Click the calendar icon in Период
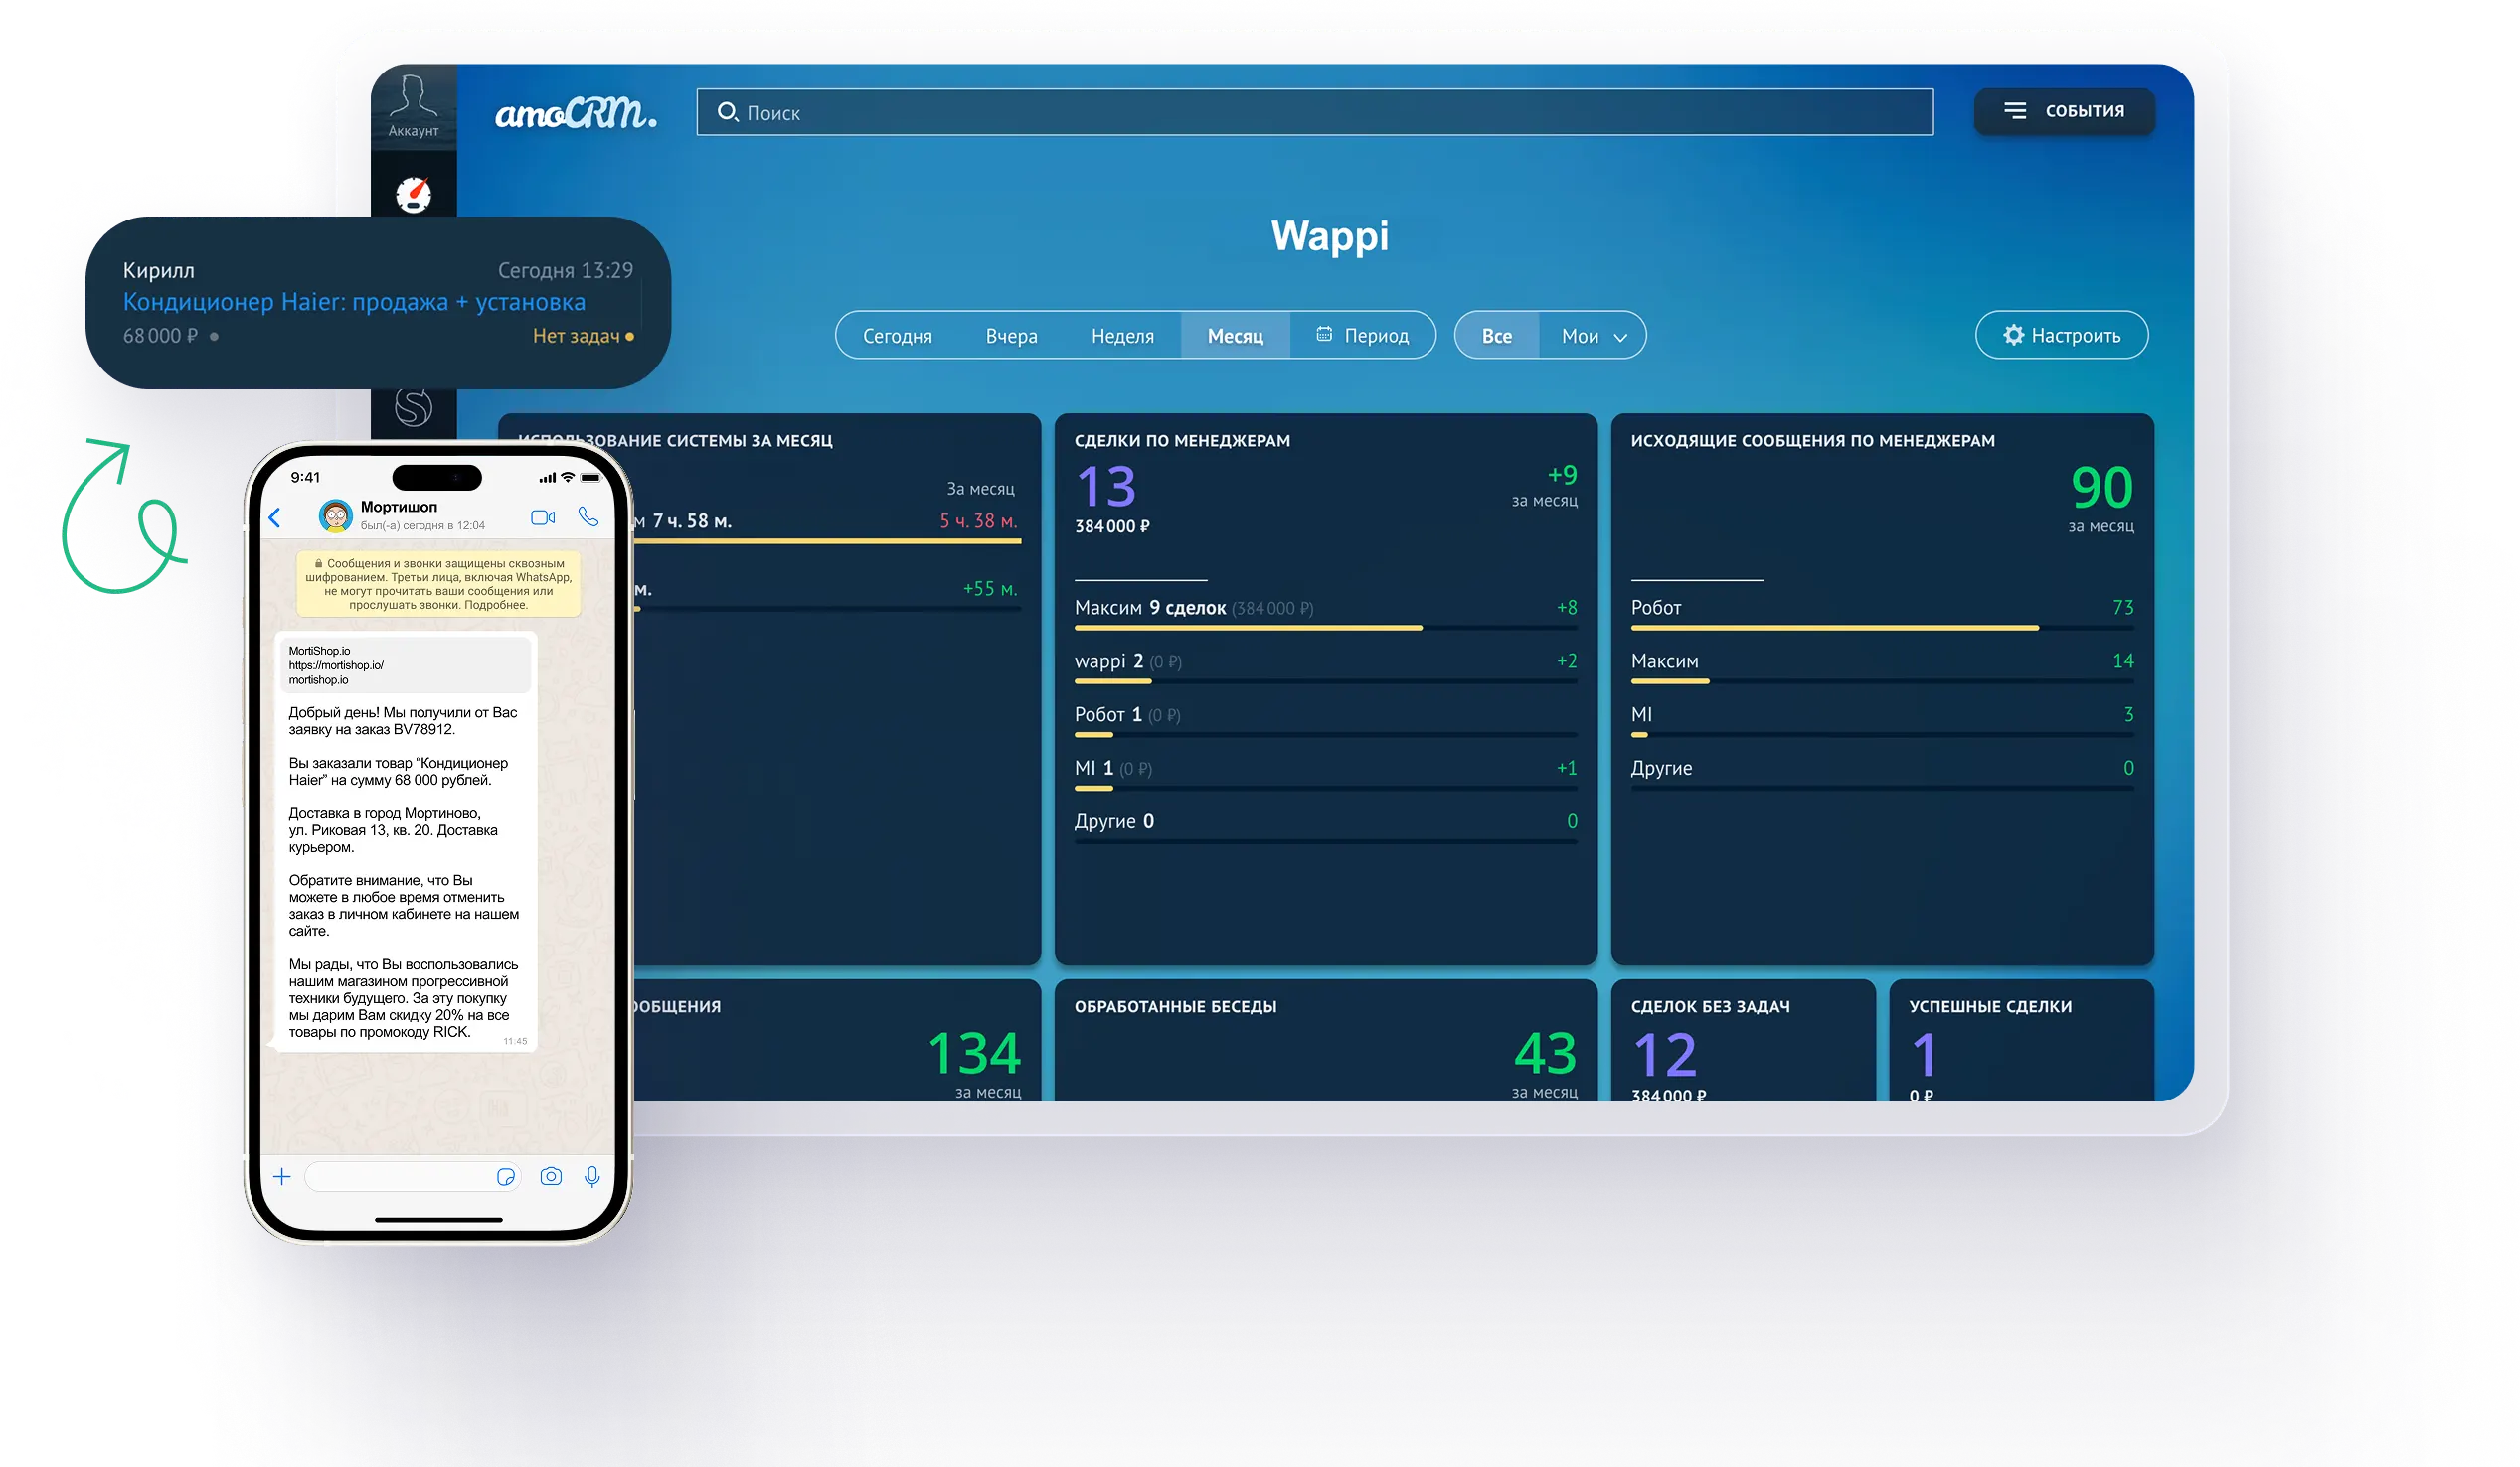This screenshot has width=2520, height=1467. 1324,334
